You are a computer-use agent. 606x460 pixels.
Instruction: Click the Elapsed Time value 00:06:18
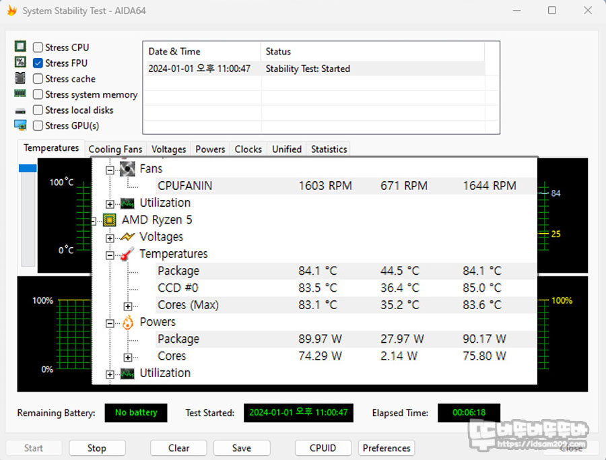tap(469, 413)
